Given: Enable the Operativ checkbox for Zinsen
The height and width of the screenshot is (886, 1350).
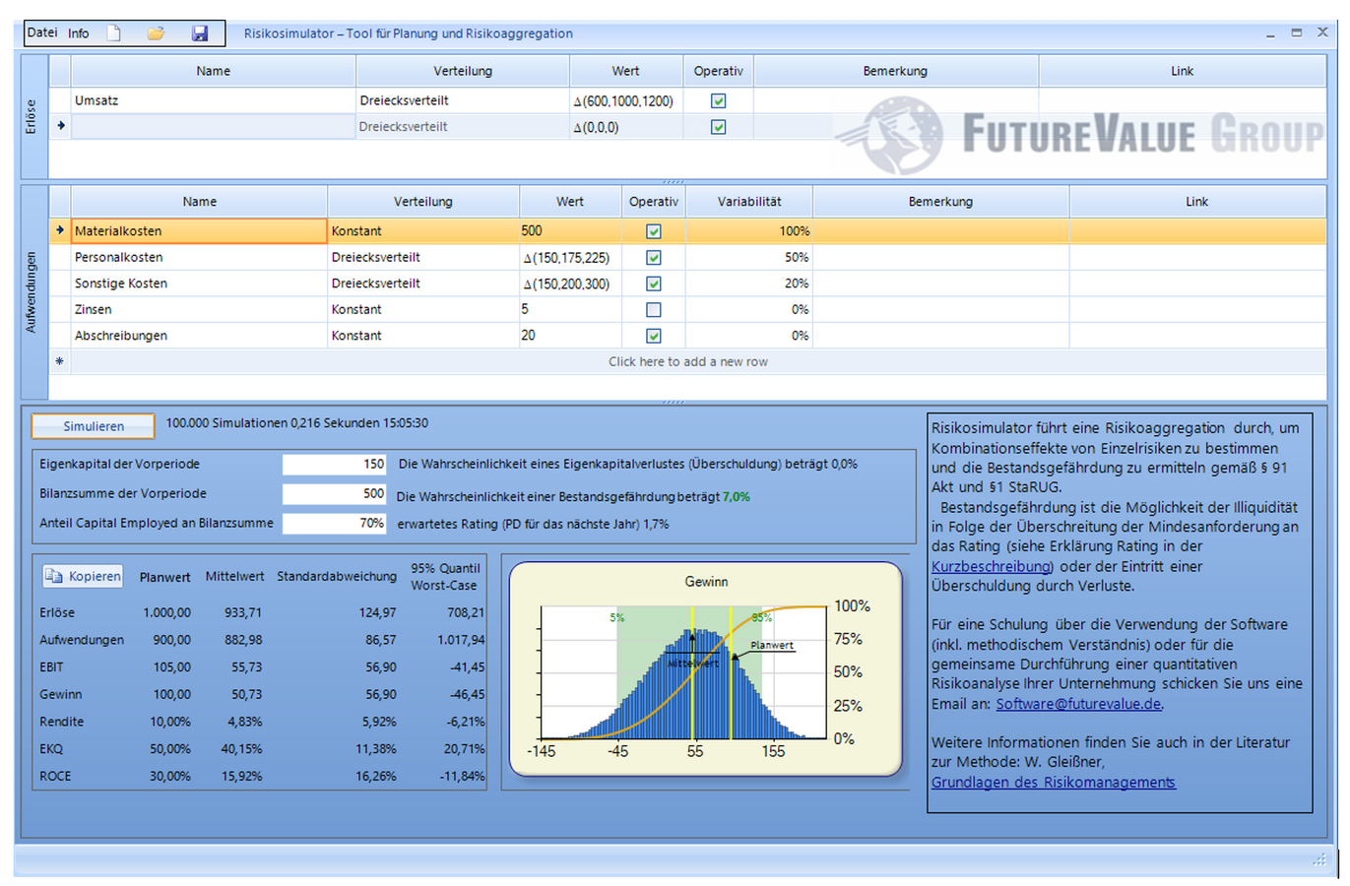Looking at the screenshot, I should (653, 310).
